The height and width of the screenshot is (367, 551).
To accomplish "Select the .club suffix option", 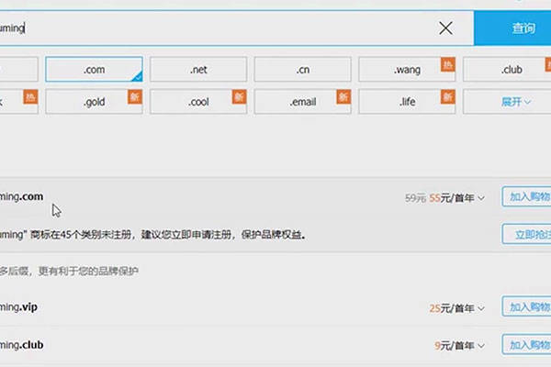I will 512,69.
